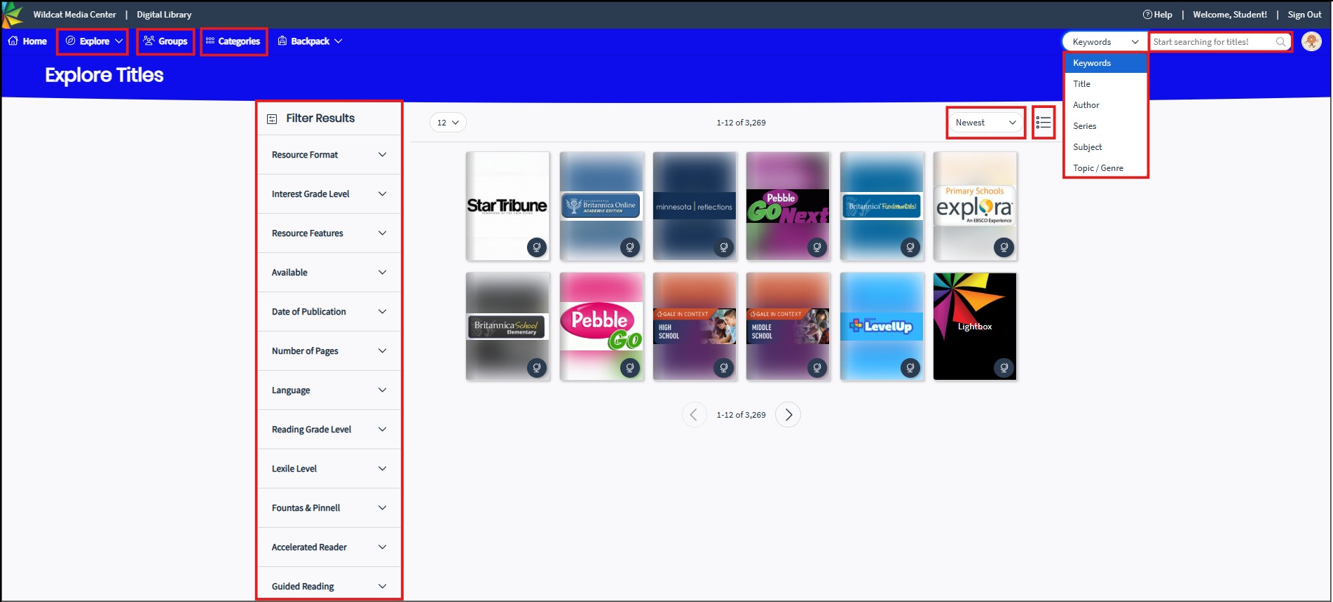Open Gale In Context High School thumbnail
The image size is (1333, 602).
pyautogui.click(x=695, y=326)
